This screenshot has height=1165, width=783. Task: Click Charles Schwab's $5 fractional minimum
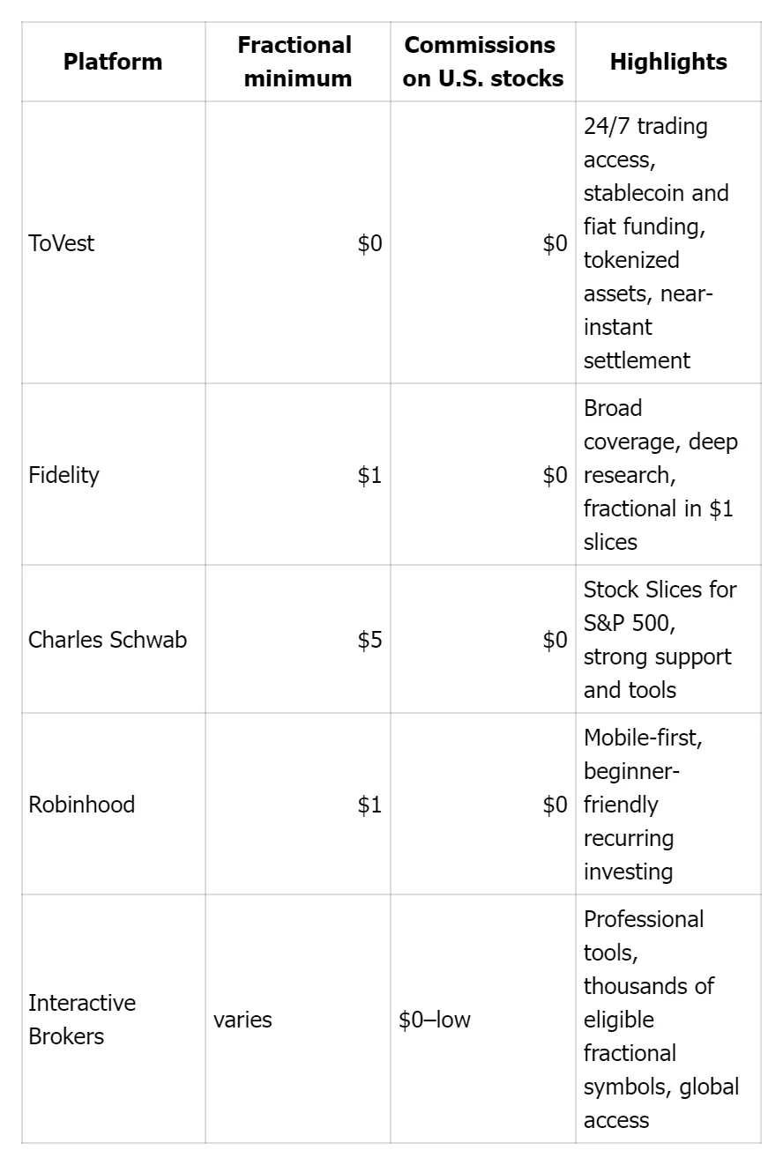click(x=369, y=640)
